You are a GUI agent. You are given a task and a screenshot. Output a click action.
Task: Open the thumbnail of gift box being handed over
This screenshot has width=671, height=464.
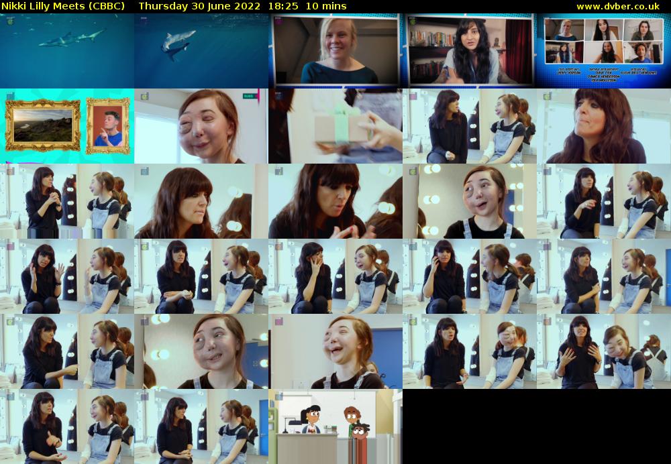[335, 126]
